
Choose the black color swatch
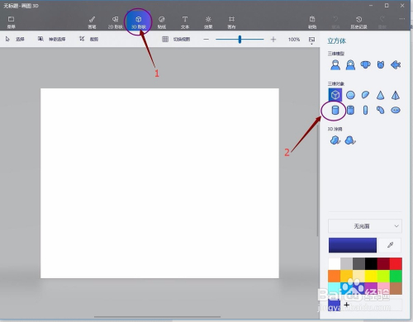point(371,264)
